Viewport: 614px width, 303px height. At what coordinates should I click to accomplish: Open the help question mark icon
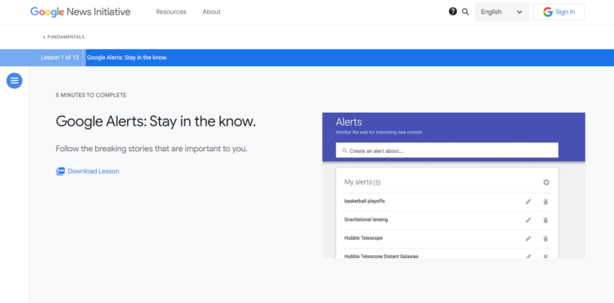453,12
